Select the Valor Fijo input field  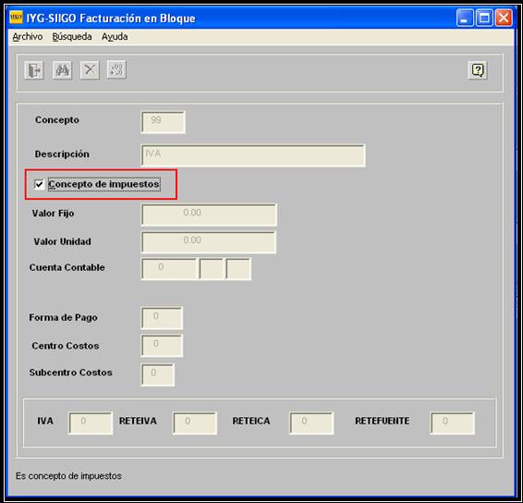pos(209,215)
